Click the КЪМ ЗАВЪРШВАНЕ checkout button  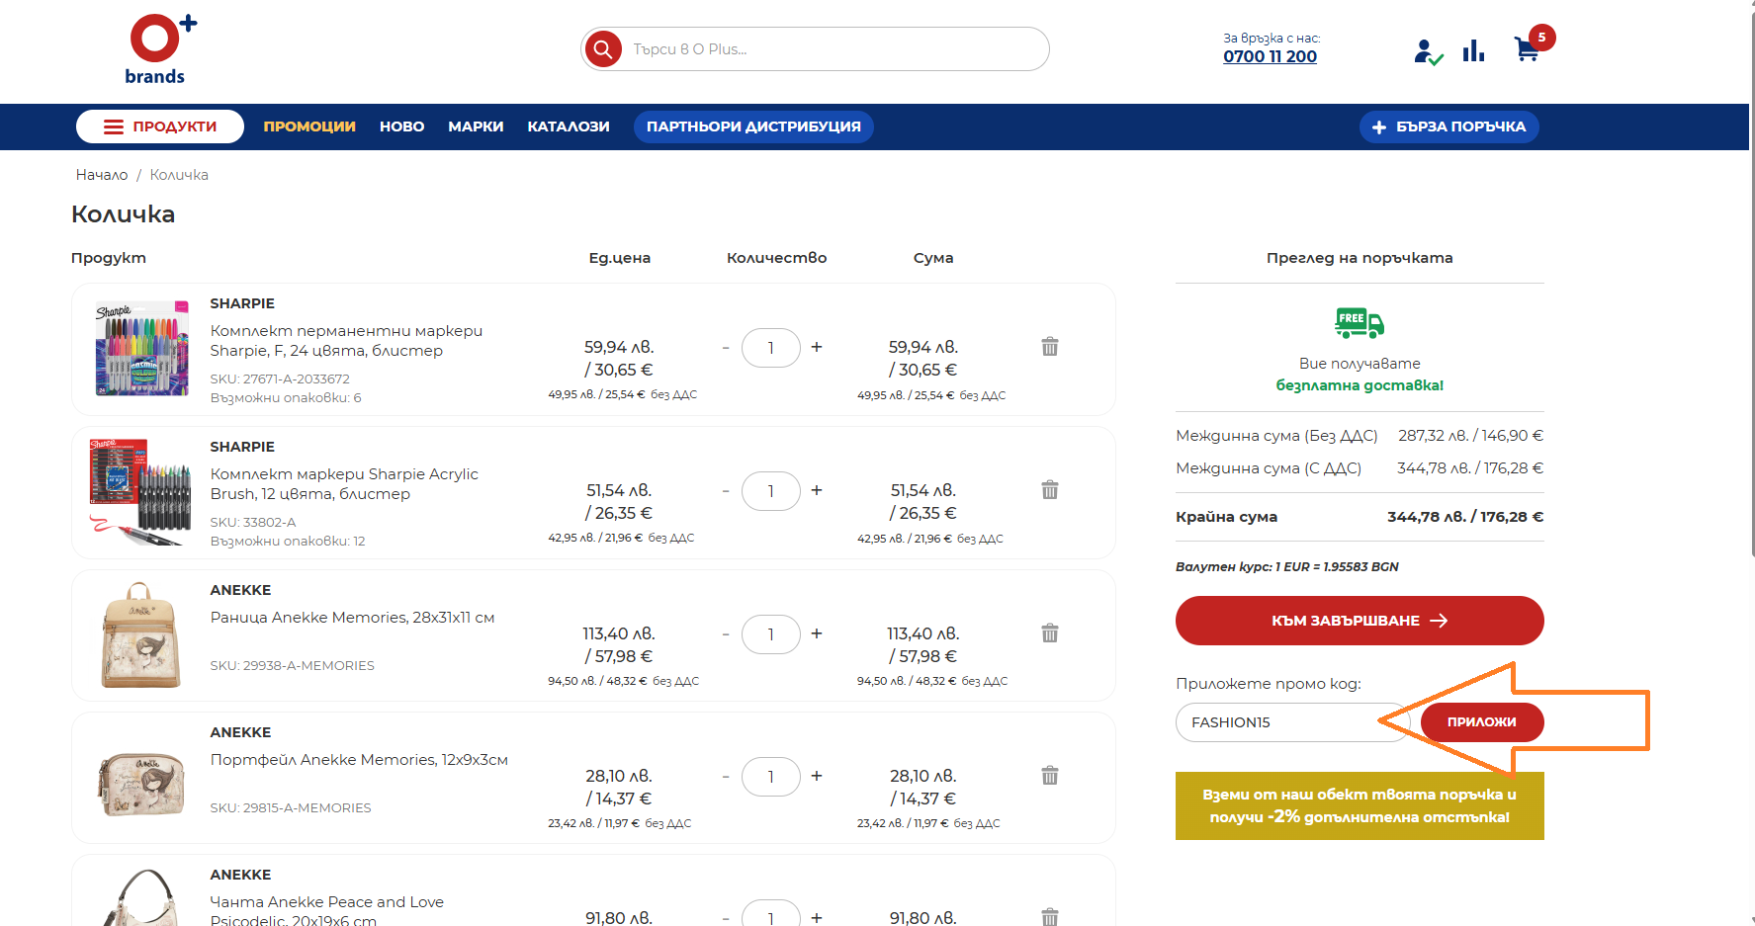(x=1360, y=621)
